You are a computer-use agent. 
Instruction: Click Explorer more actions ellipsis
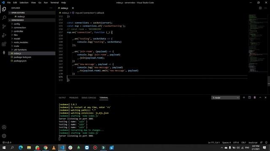point(51,8)
